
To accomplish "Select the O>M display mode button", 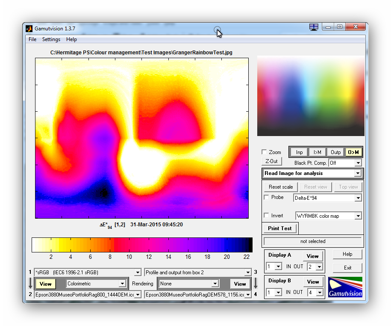I will pos(353,152).
